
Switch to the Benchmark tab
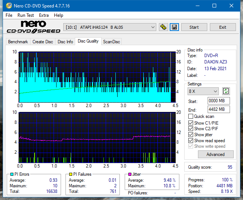tap(18, 42)
